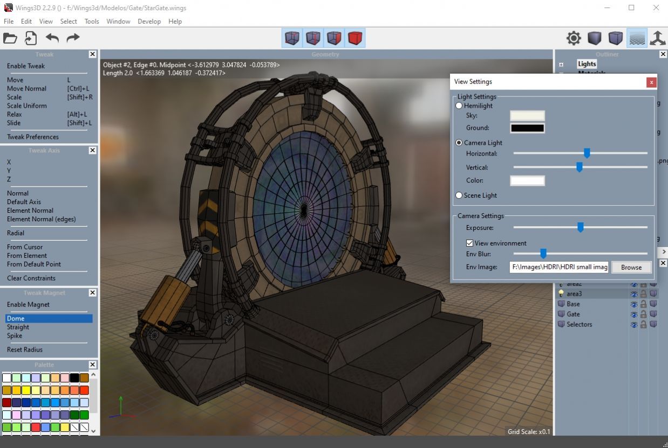Open the Tools menu
The image size is (668, 448).
[x=91, y=21]
